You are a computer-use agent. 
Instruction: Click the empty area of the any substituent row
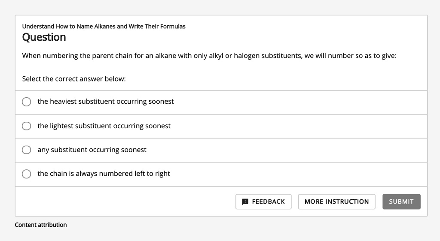point(286,151)
